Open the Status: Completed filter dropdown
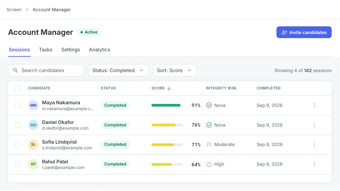 (118, 70)
